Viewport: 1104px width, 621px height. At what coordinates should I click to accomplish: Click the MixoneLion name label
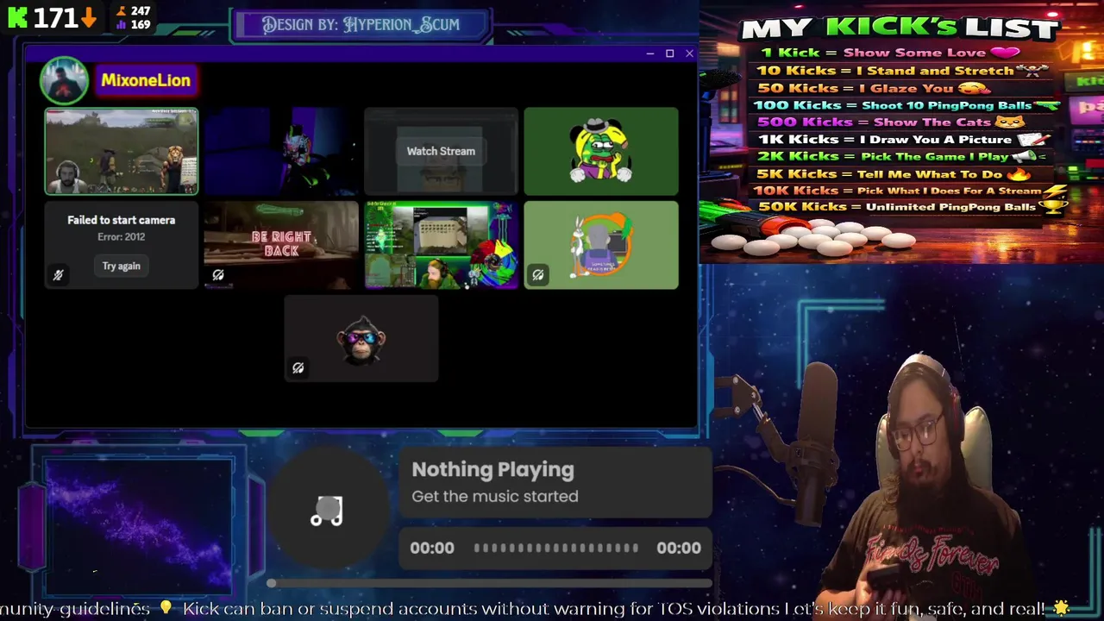pos(146,80)
